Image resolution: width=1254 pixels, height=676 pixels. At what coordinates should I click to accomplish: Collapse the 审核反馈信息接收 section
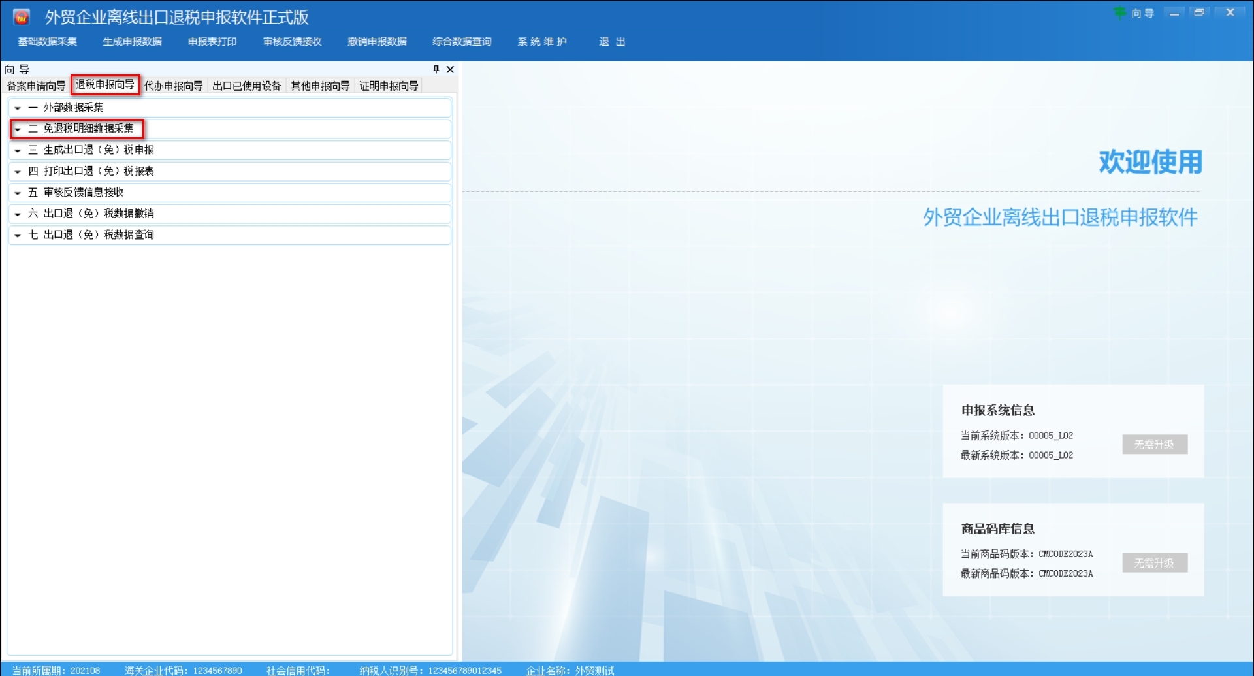18,192
